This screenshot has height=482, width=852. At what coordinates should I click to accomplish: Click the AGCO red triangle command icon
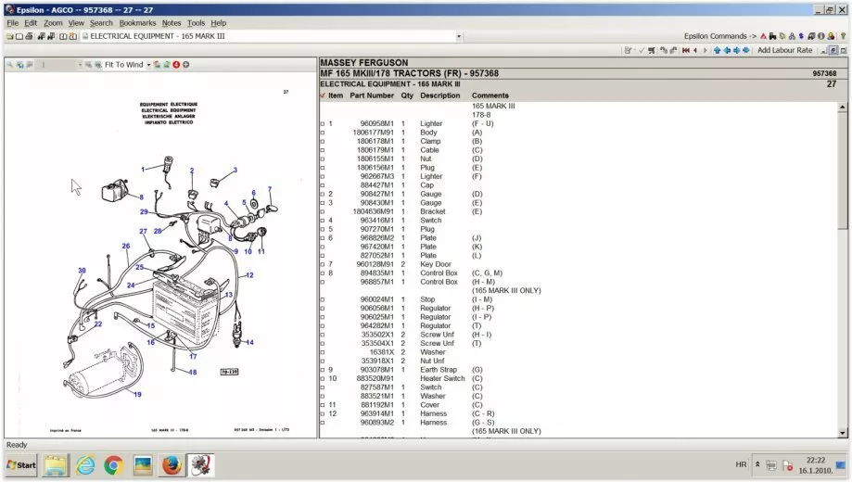pyautogui.click(x=763, y=36)
